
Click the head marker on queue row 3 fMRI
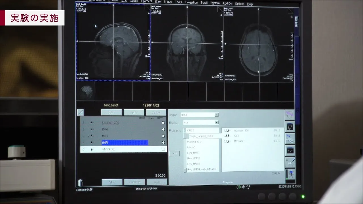[163, 136]
